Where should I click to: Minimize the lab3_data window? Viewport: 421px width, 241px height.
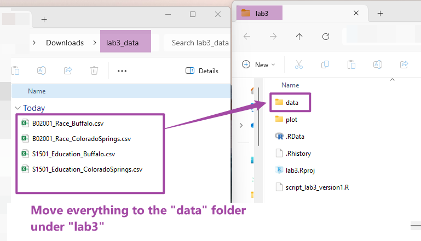point(168,14)
